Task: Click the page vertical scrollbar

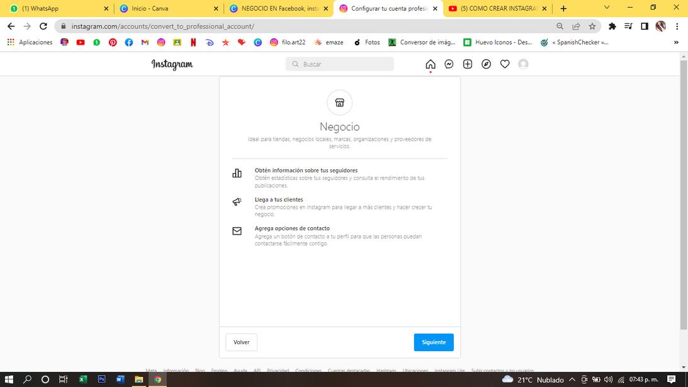Action: pos(684,195)
